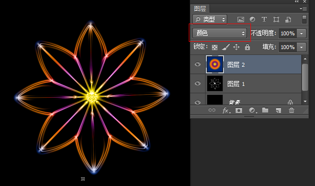Click the layer list scroll down arrow
Viewport: 315px width, 186px height.
[305, 102]
